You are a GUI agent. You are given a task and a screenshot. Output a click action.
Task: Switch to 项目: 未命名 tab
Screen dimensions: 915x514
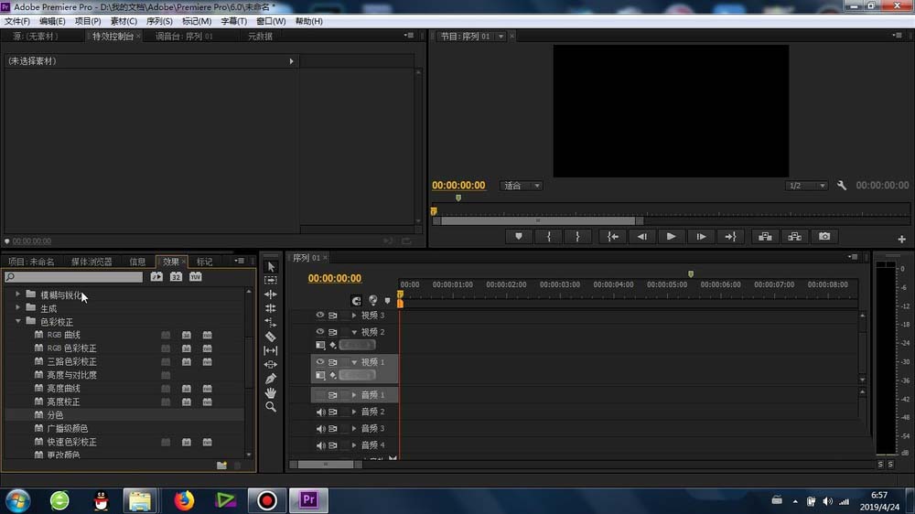click(x=31, y=262)
